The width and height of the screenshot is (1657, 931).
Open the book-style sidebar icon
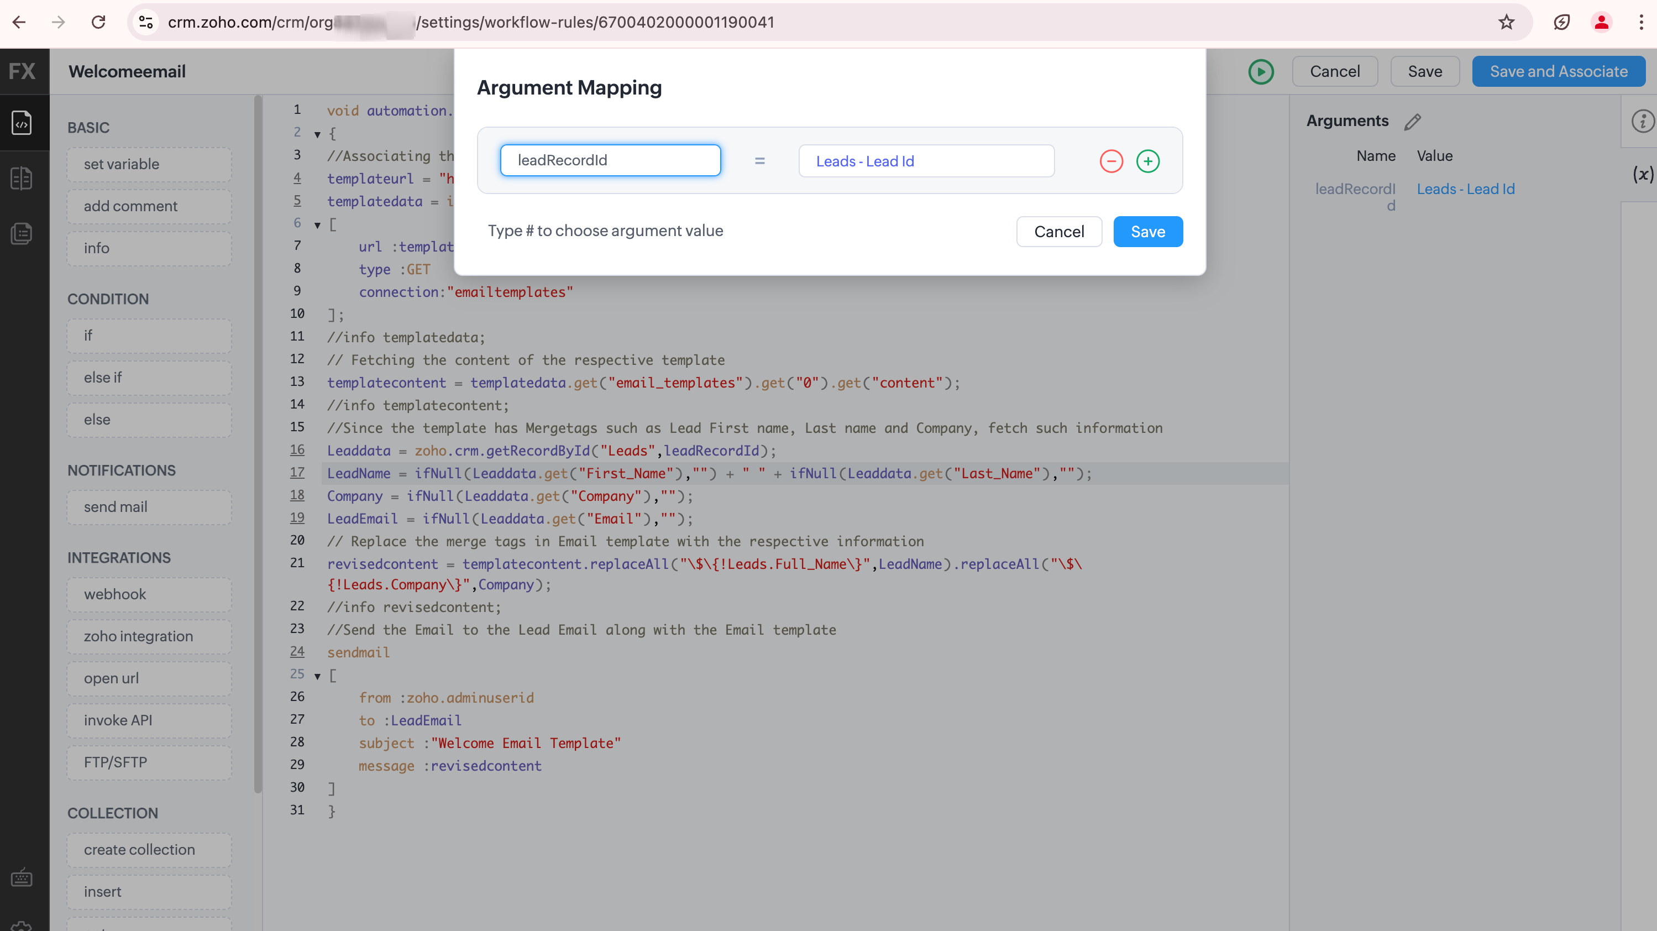[22, 178]
